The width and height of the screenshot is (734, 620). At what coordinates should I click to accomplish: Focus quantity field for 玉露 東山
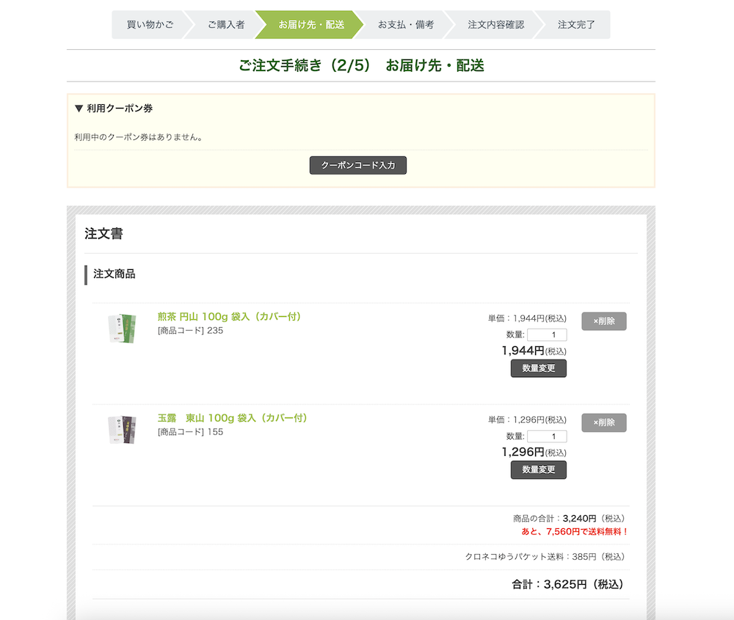[x=547, y=437]
